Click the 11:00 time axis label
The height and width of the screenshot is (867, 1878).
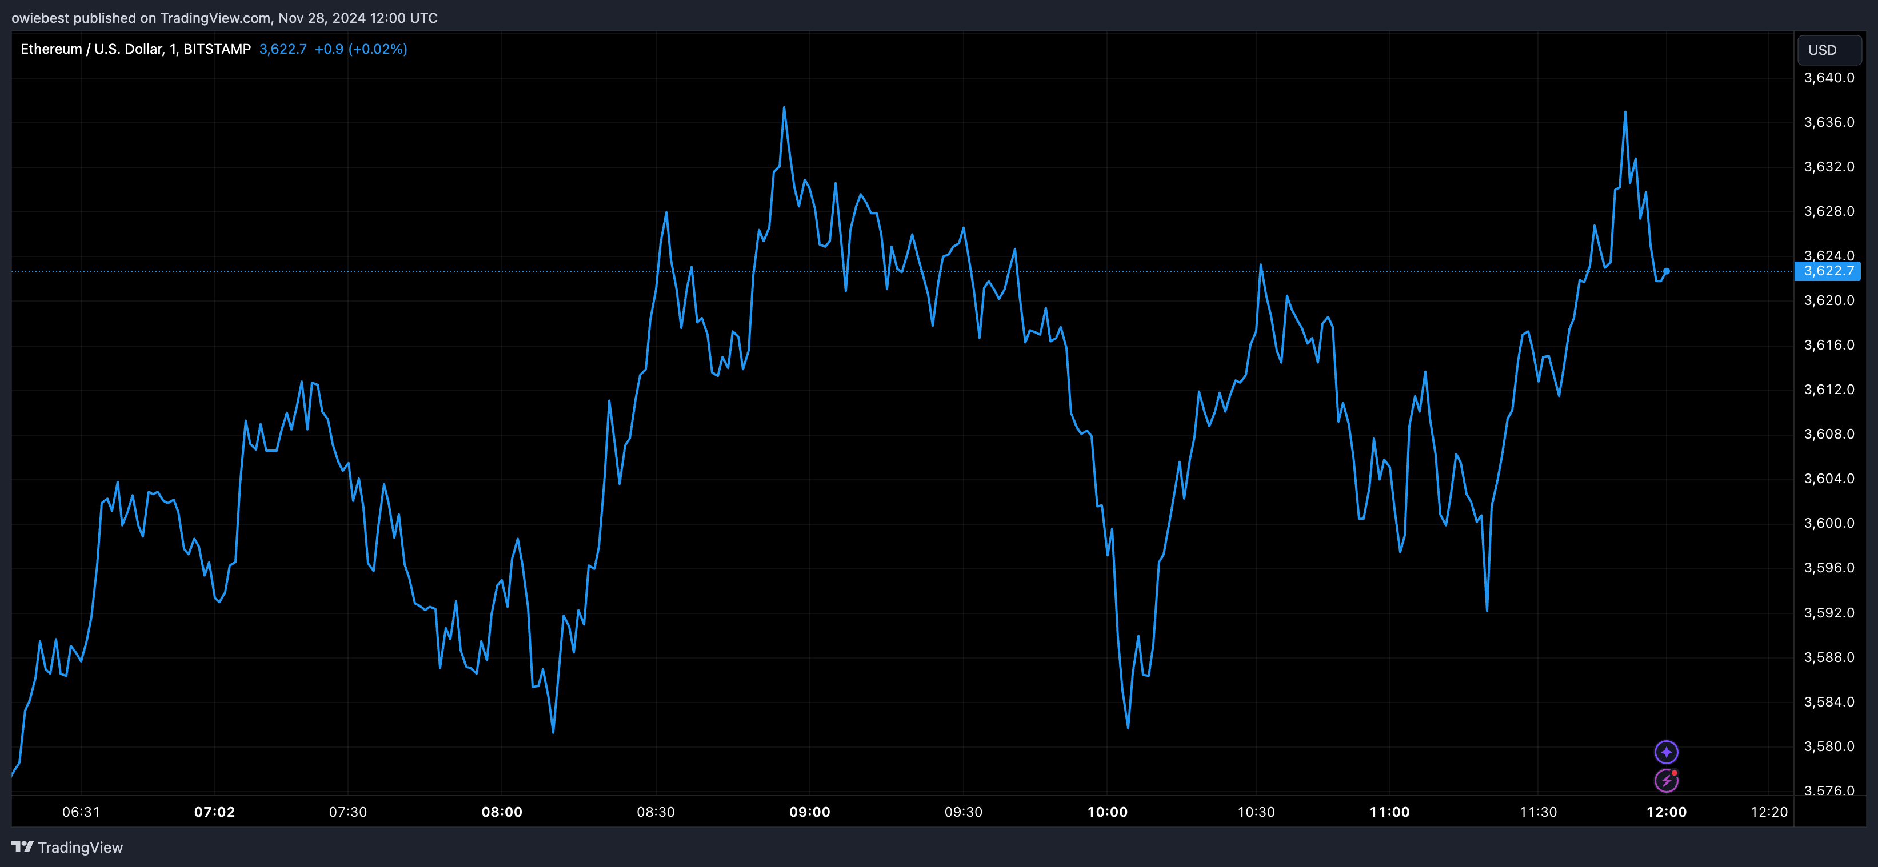pyautogui.click(x=1389, y=812)
